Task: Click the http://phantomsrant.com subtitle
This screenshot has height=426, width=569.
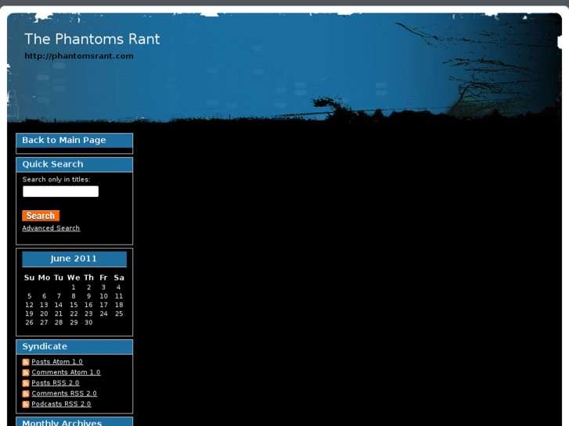Action: pyautogui.click(x=79, y=55)
